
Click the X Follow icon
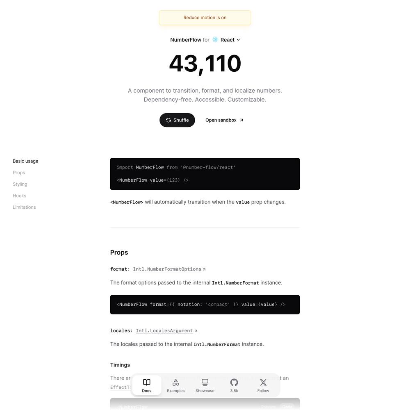263,382
